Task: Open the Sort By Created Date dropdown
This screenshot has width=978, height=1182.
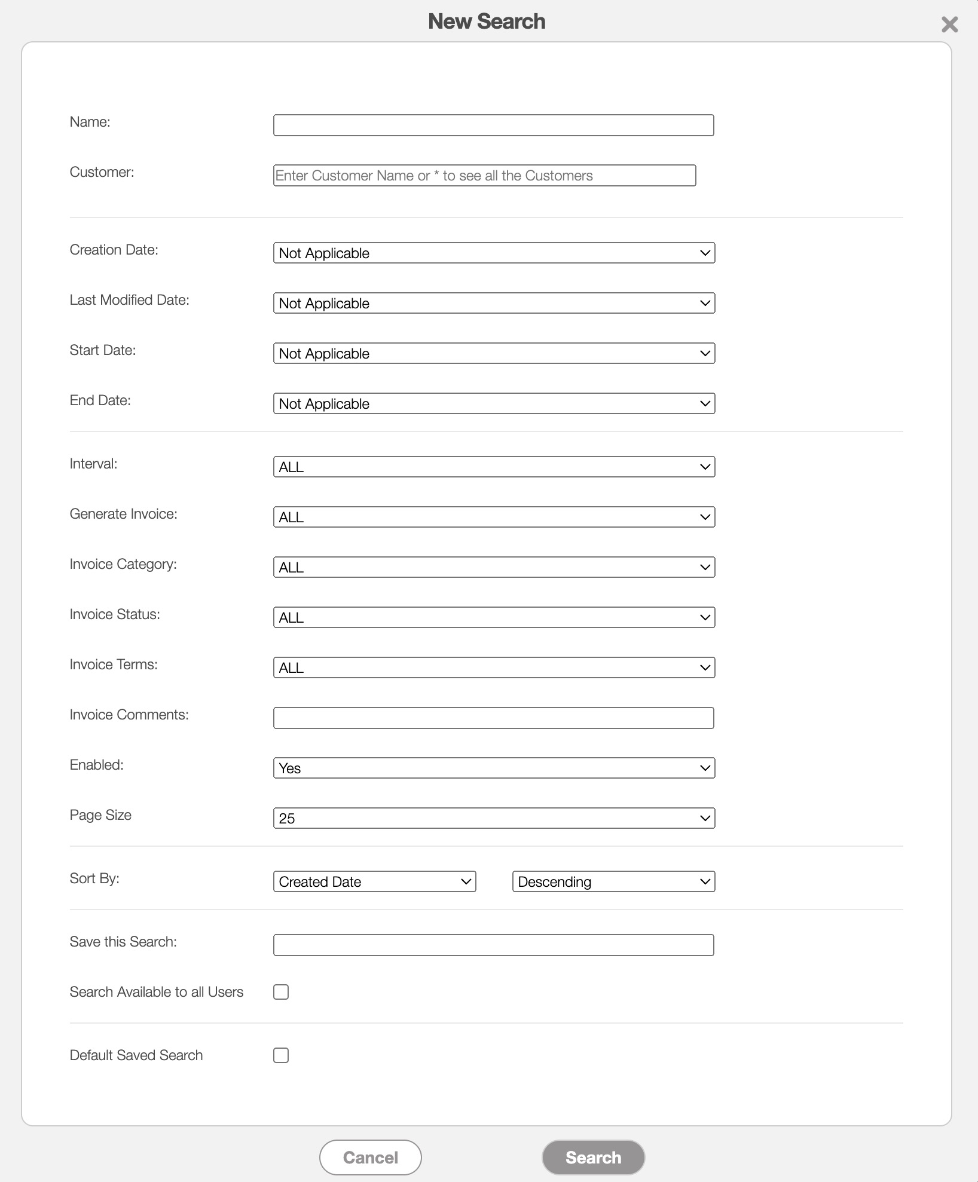Action: [374, 881]
